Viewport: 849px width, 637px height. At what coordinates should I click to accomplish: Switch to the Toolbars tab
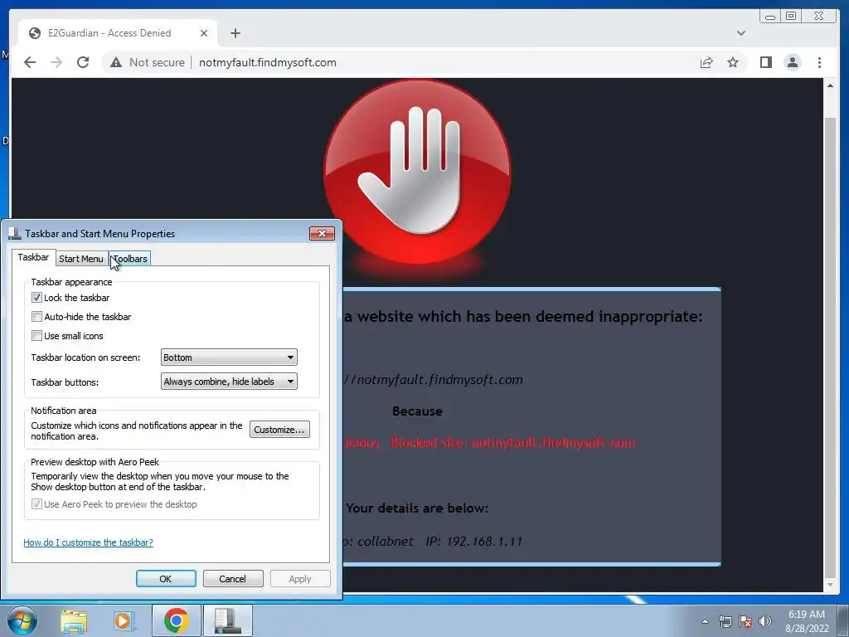[x=130, y=259]
